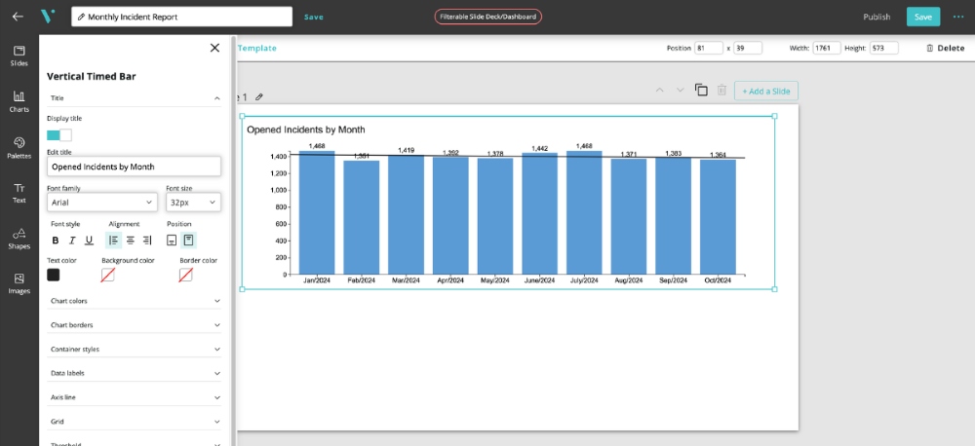Open the Charts panel

point(19,102)
